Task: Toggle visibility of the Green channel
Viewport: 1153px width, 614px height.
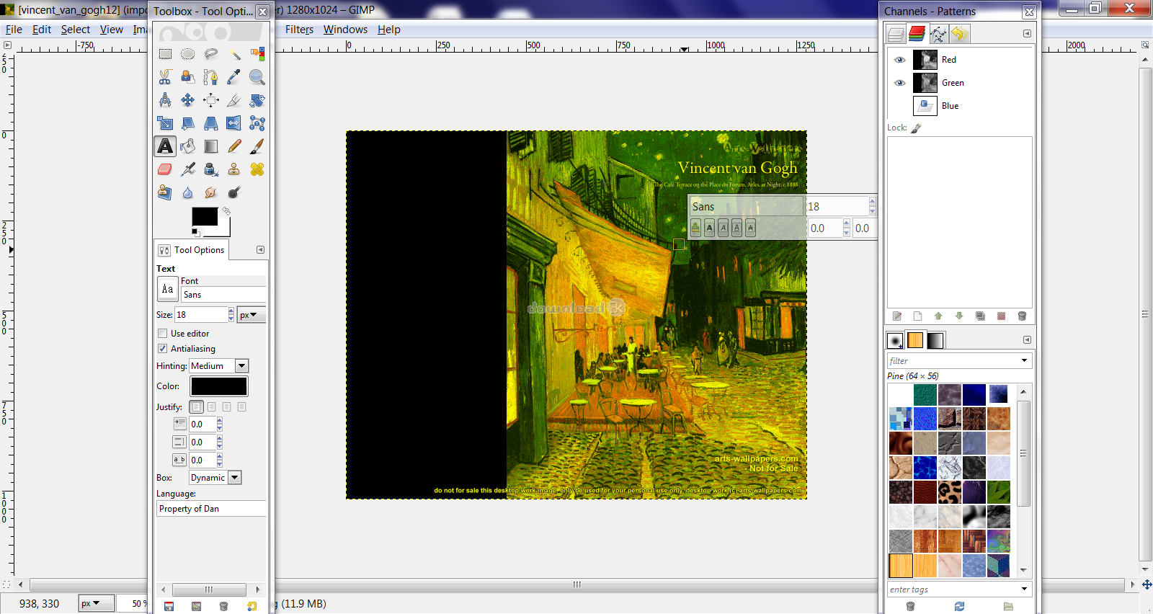Action: tap(899, 83)
